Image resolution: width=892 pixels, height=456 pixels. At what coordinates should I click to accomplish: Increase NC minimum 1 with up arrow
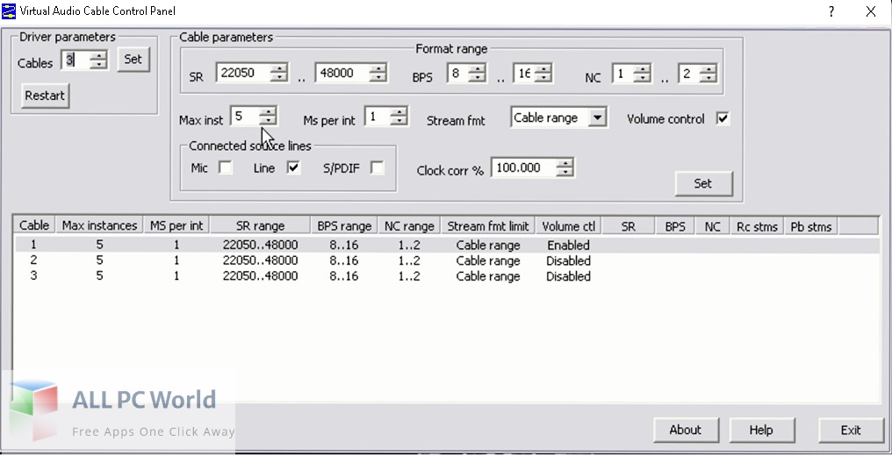(643, 68)
